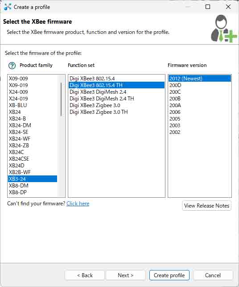Click the profile user icon with green plus
The image size is (239, 287).
(224, 29)
